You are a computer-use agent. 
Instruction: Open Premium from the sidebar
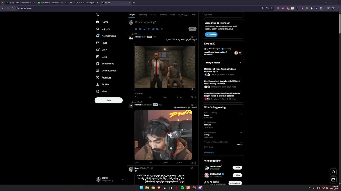pos(104,77)
